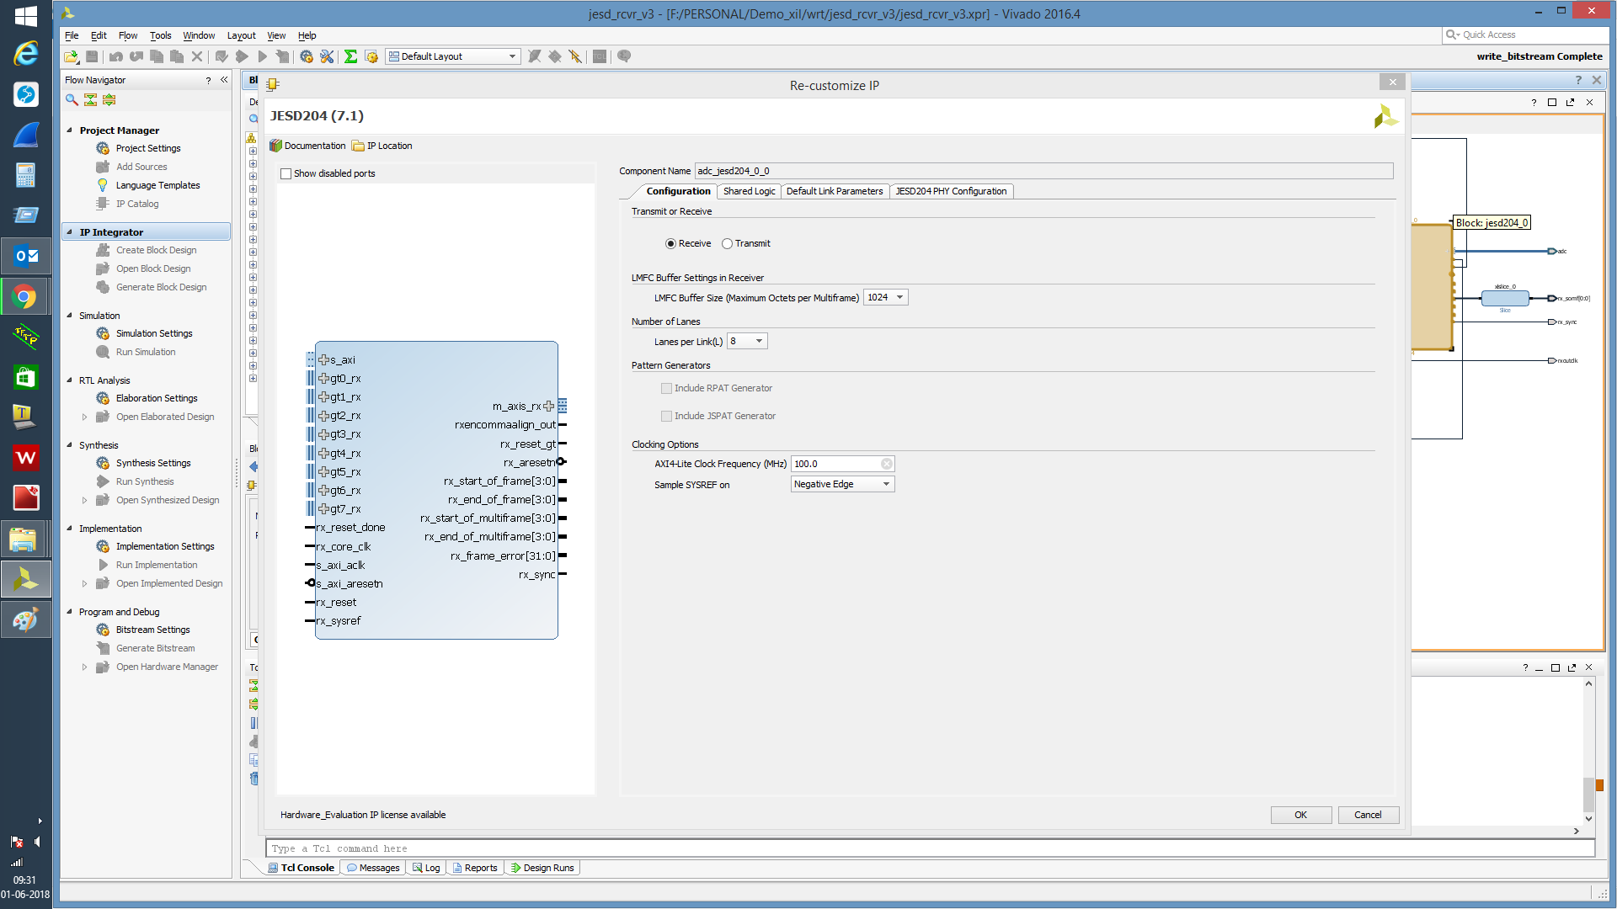
Task: Expand all Flow Navigator sections icon
Action: pyautogui.click(x=109, y=99)
